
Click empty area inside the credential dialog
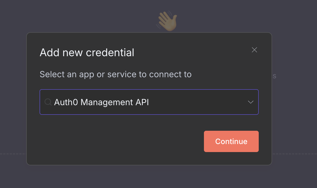point(120,141)
